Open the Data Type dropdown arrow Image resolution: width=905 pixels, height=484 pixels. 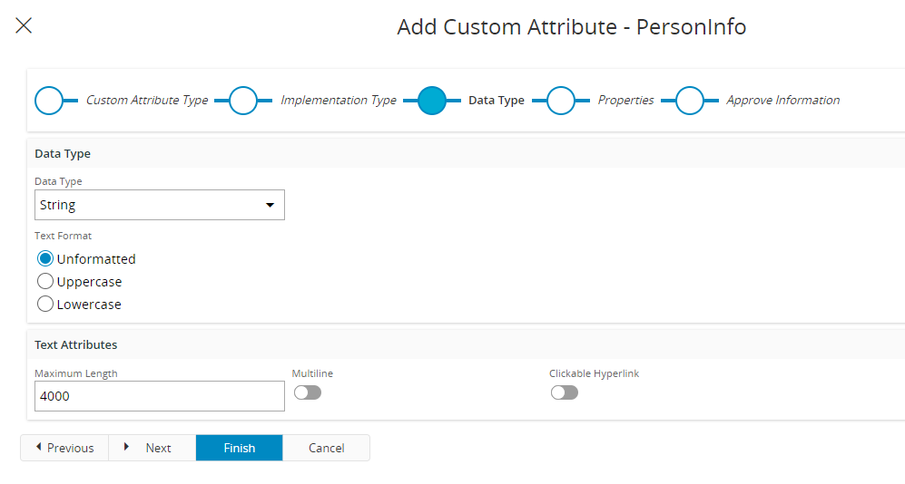270,205
